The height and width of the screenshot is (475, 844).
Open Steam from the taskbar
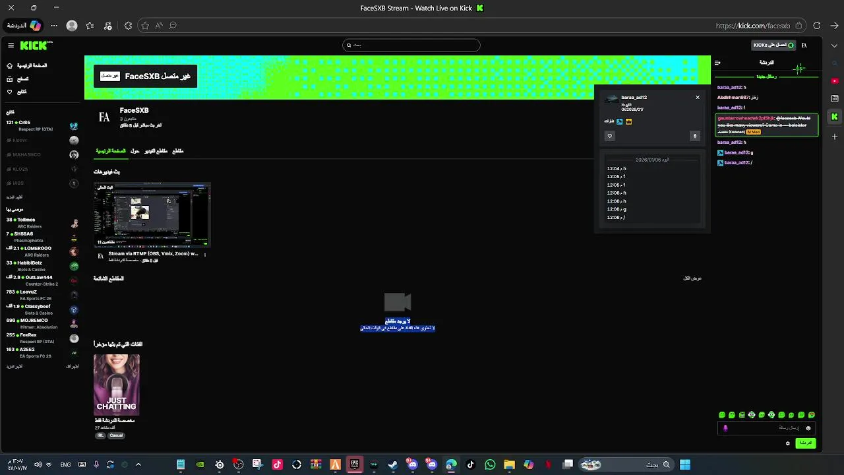coord(393,464)
